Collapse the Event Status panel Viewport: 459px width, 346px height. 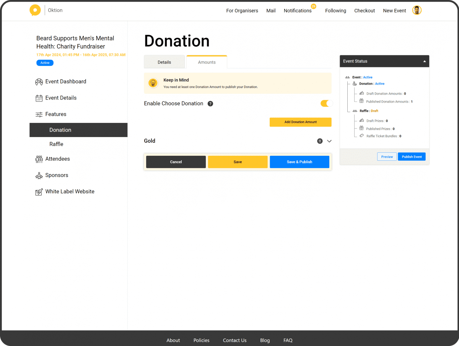point(424,61)
